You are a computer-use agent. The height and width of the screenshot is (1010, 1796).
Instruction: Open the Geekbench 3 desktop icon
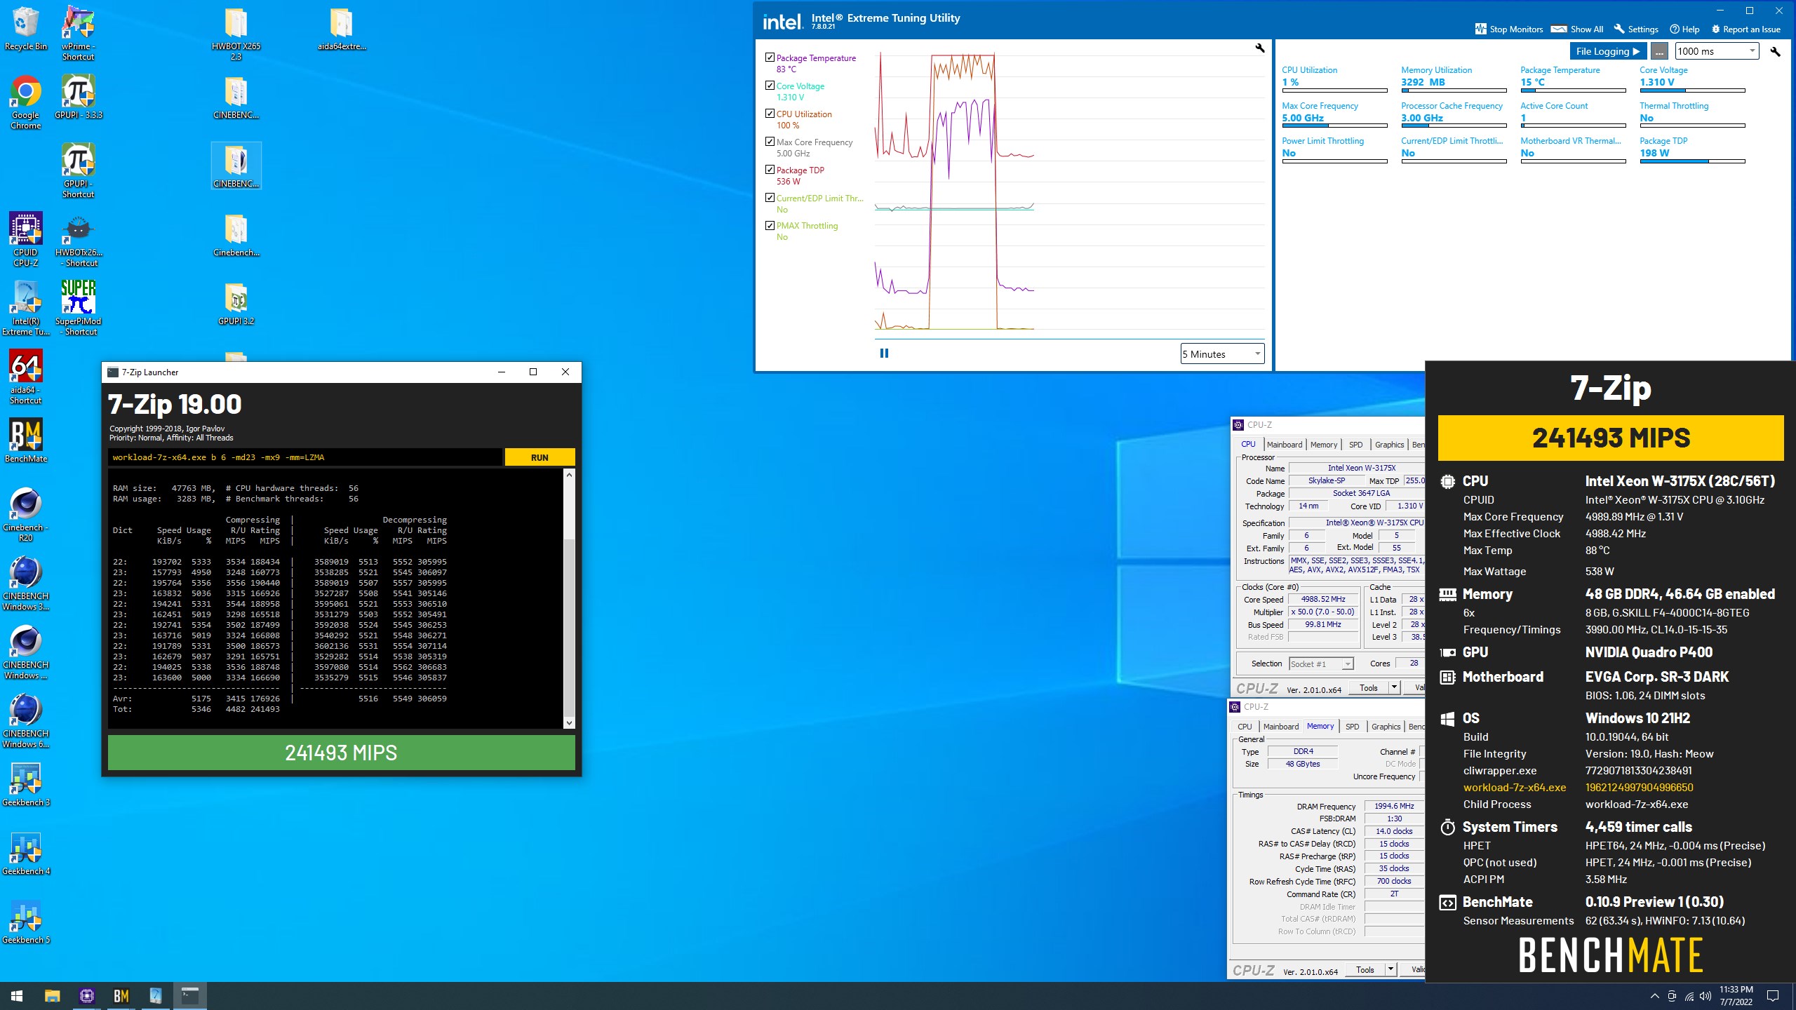[x=26, y=784]
